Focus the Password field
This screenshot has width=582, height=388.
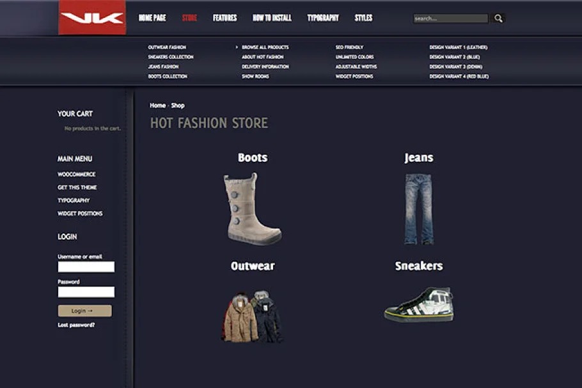pyautogui.click(x=86, y=292)
